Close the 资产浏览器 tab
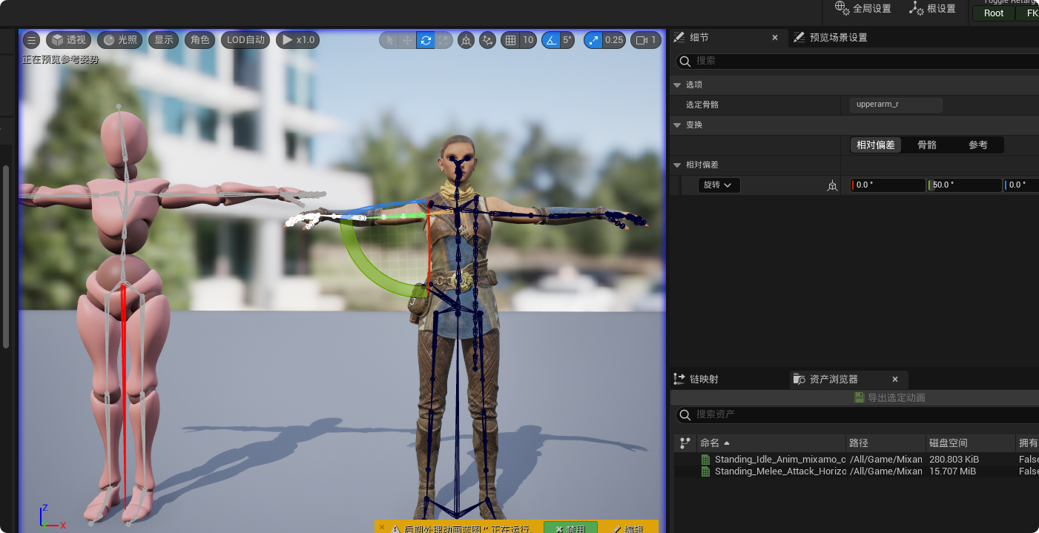The height and width of the screenshot is (533, 1039). pos(895,380)
